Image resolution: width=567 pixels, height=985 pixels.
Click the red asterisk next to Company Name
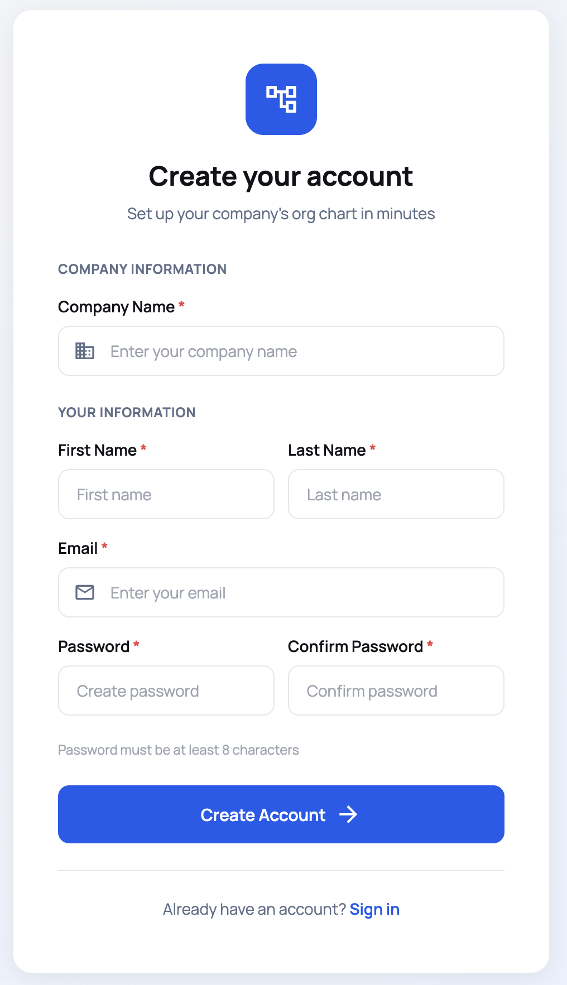click(182, 305)
